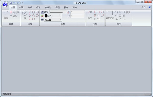Image resolution: width=153 pixels, height=97 pixels.
Task: Select the 参数化 tab
Action: tap(48, 7)
